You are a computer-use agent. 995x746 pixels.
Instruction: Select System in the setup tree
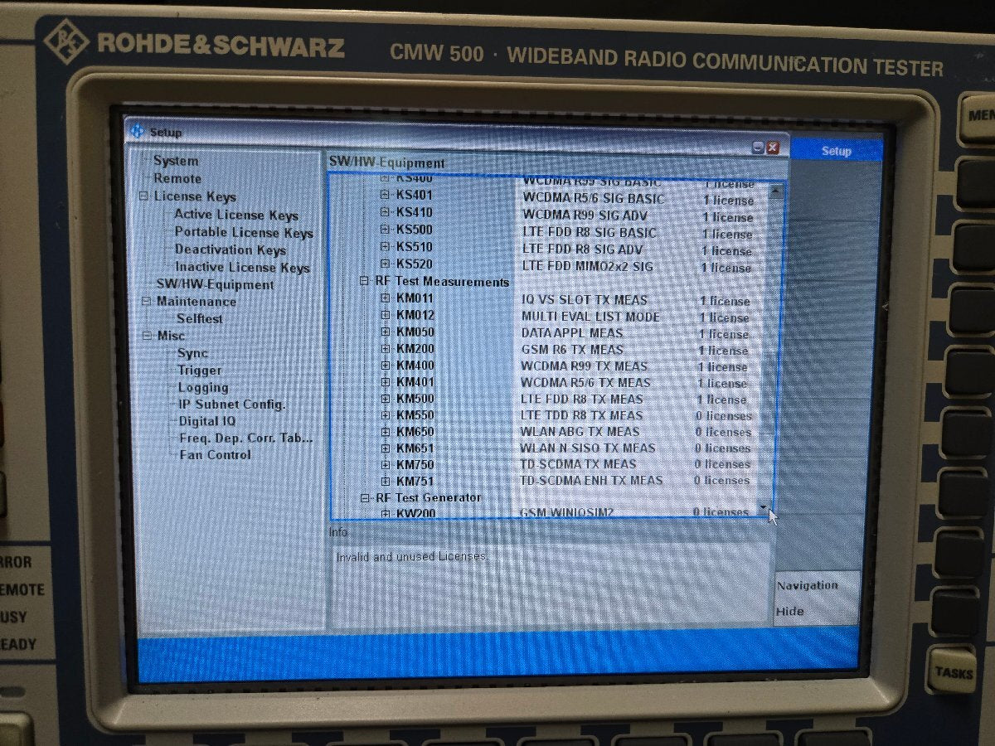coord(175,161)
